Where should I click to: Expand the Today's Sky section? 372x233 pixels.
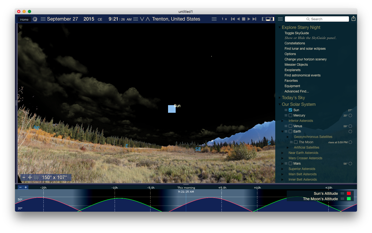280,98
